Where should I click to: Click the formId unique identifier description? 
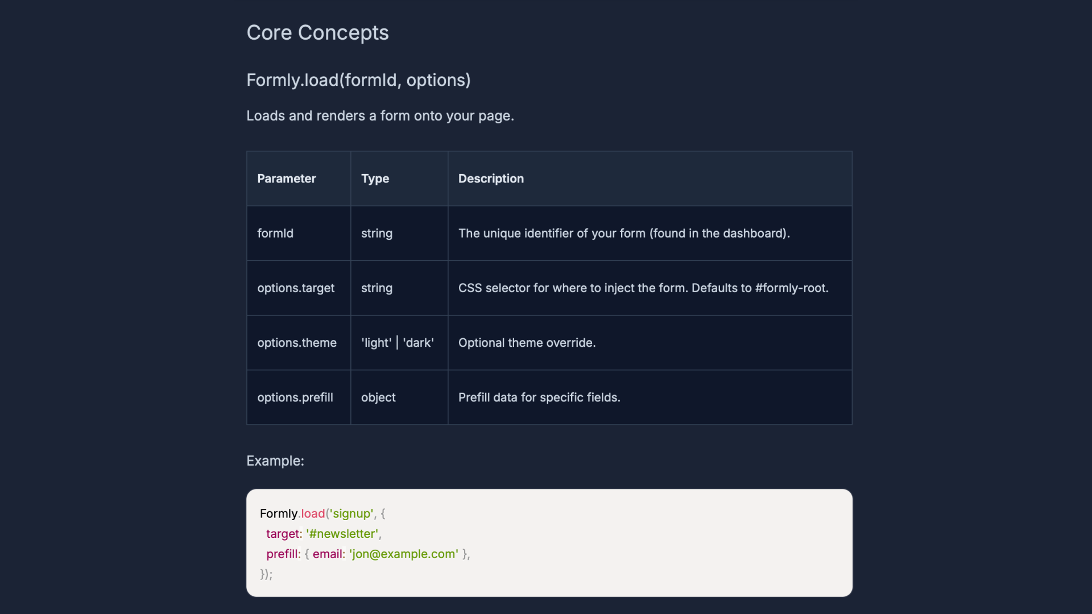624,234
